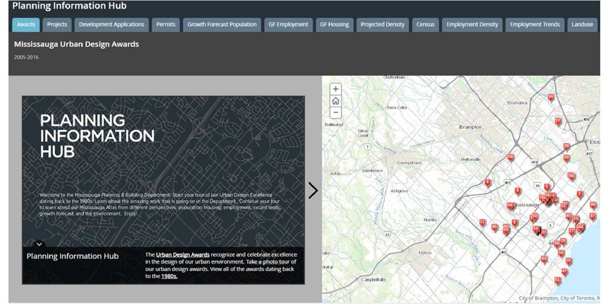
Task: Open award marker 4 on map
Action: pyautogui.click(x=488, y=183)
